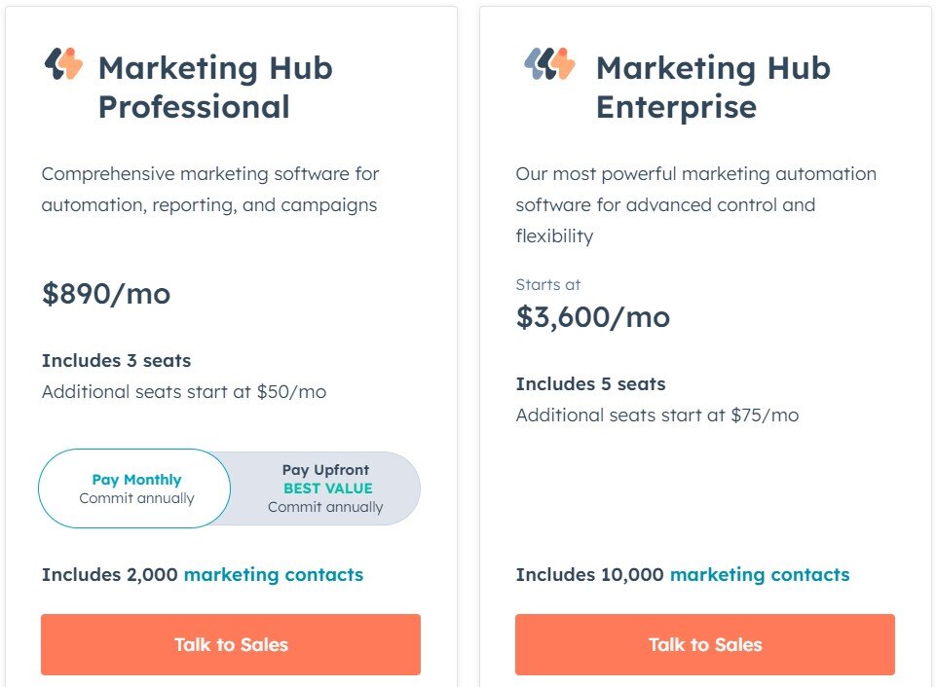The image size is (936, 687).
Task: Click Talk to Sales in the Enterprise card
Action: (x=704, y=644)
